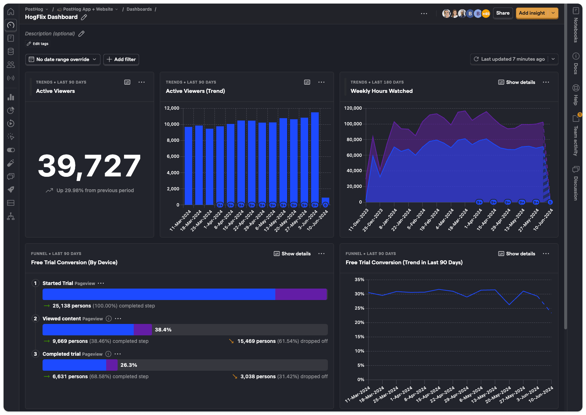This screenshot has width=586, height=415.
Task: Expand the Last updated refresh dropdown
Action: coord(553,59)
